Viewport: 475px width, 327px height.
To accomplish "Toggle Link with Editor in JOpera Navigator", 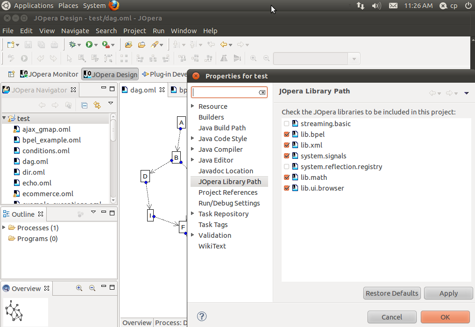I will (97, 105).
